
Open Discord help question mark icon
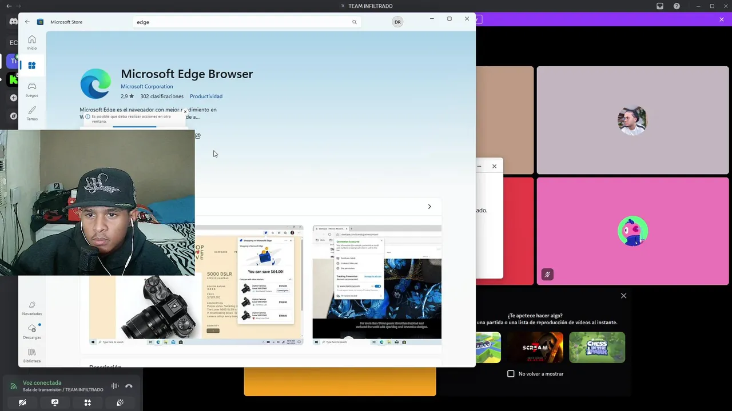677,6
